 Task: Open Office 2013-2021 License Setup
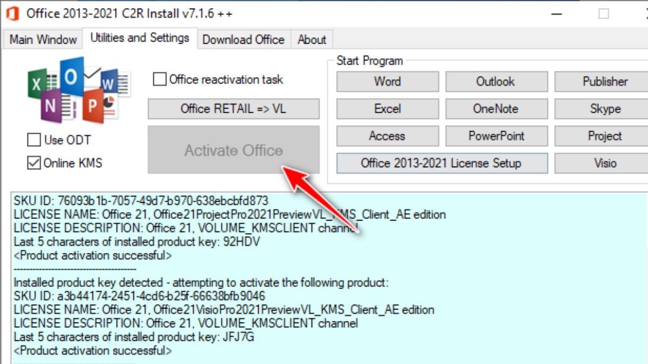pos(441,163)
